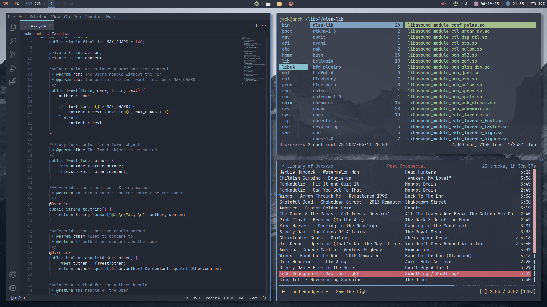Click the 'submitted' breadcrumb segment
547x307 pixels.
[x=32, y=34]
